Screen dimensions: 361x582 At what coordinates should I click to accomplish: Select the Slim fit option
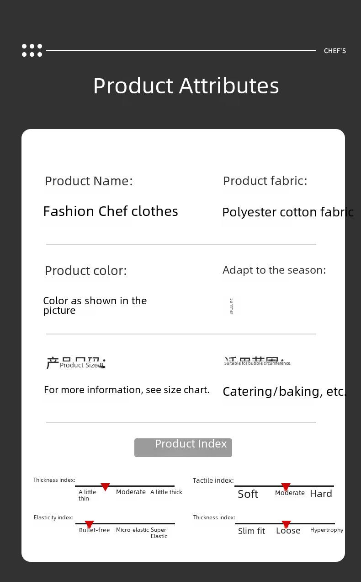251,531
